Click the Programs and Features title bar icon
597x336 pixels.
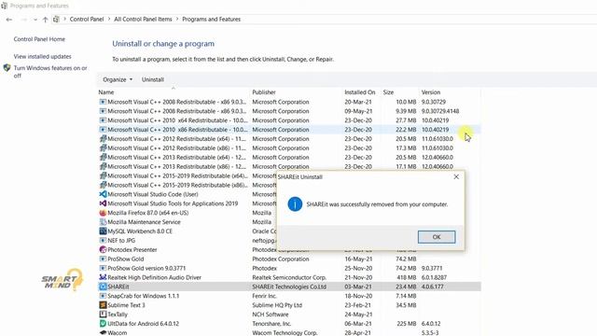[x=4, y=6]
